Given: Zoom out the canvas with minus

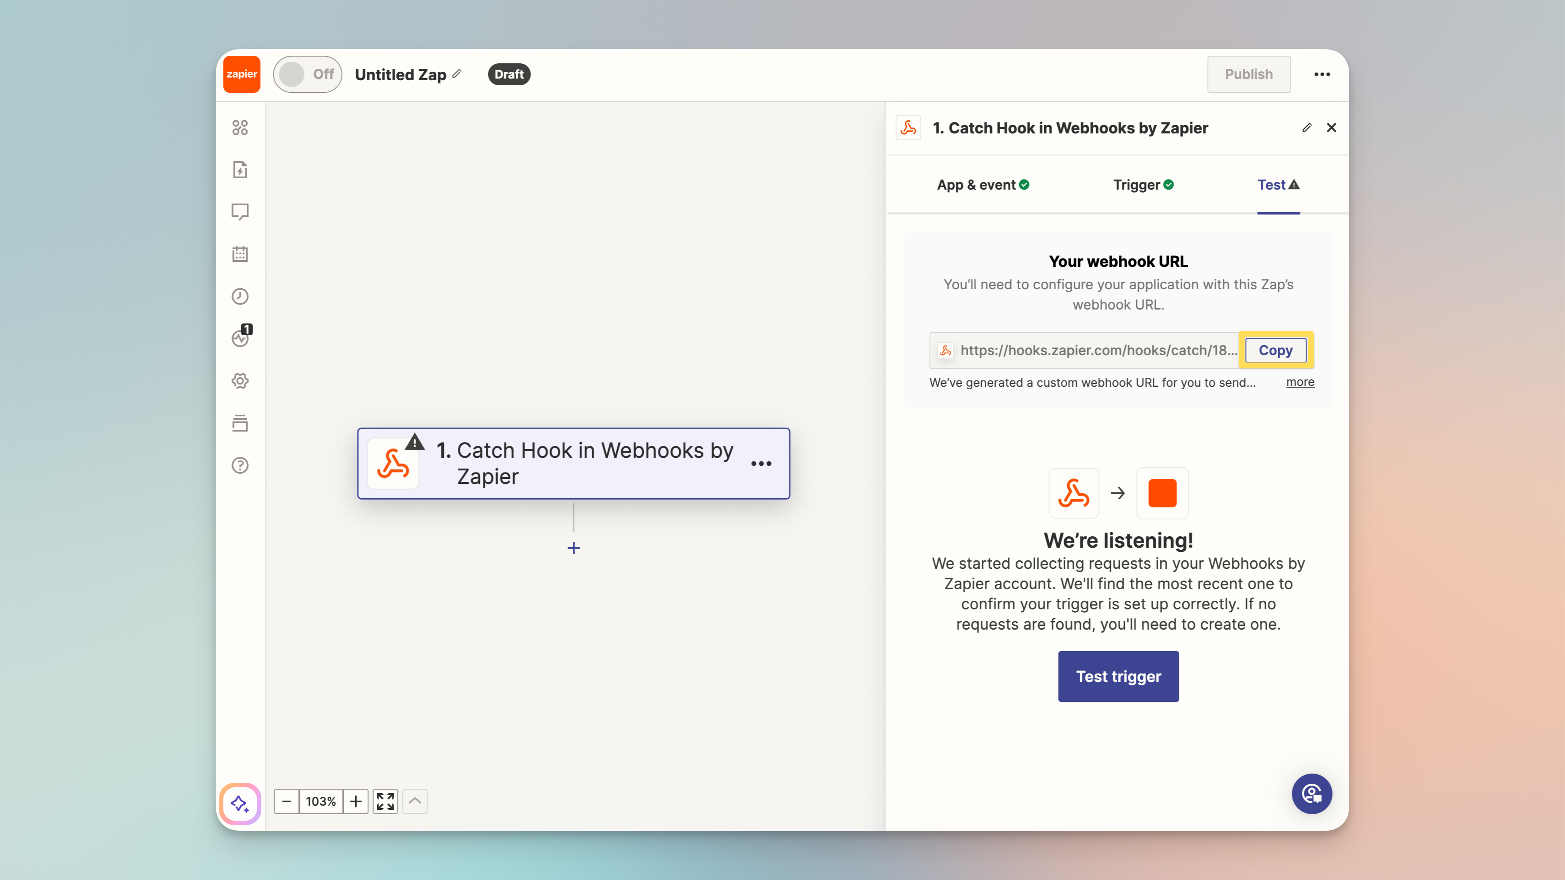Looking at the screenshot, I should click(x=287, y=801).
